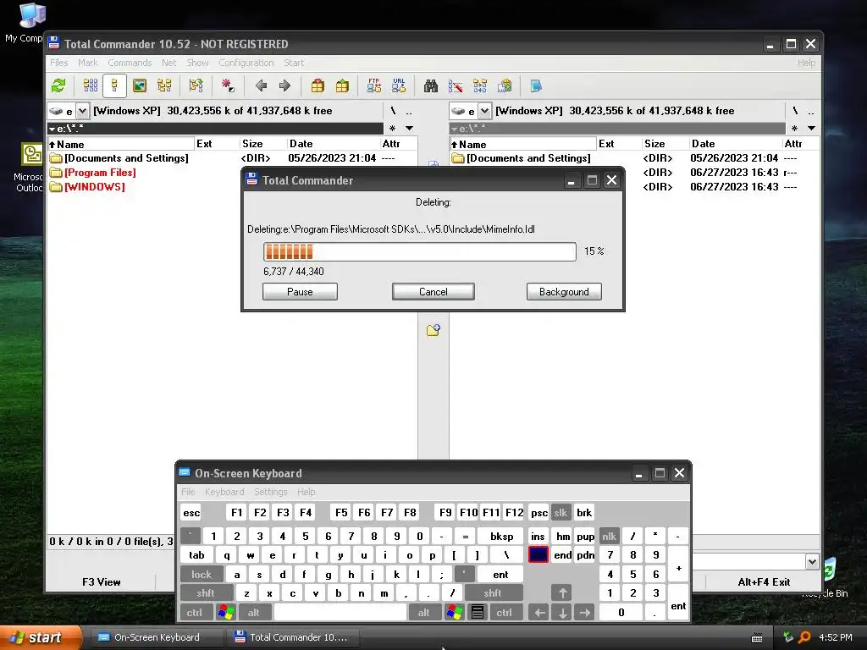Click the pack files box icon
The width and height of the screenshot is (867, 650).
click(318, 85)
